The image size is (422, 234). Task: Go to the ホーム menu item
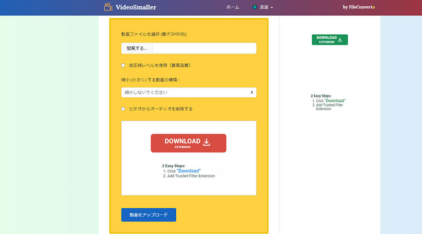[232, 7]
